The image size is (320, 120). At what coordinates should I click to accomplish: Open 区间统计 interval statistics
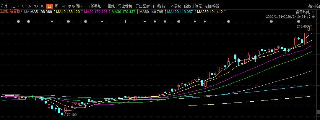(160, 6)
